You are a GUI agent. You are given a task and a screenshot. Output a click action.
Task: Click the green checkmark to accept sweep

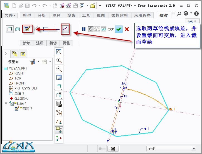point(119,29)
